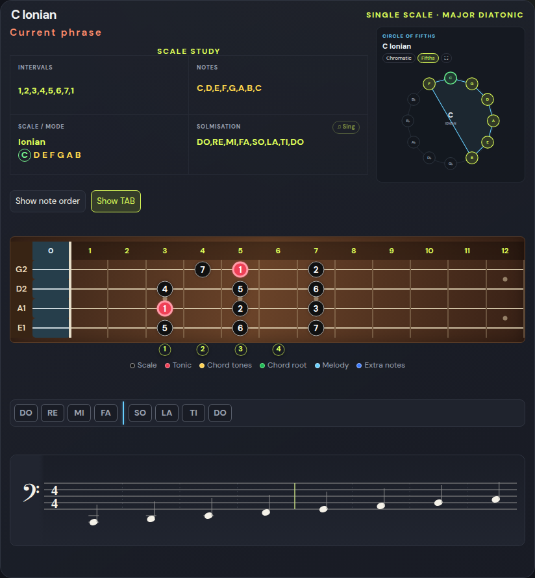Click finger position 3 below fretboard
Image resolution: width=535 pixels, height=578 pixels.
point(241,349)
